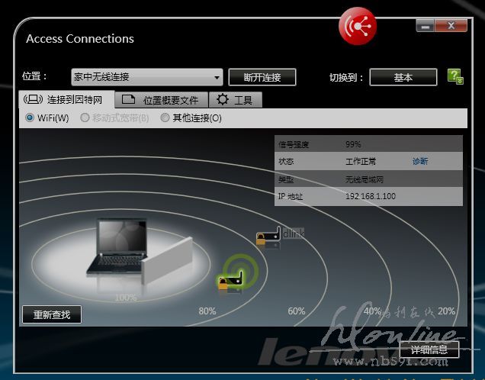Image resolution: width=485 pixels, height=380 pixels.
Task: Click the 详细信息 button
Action: click(x=429, y=349)
